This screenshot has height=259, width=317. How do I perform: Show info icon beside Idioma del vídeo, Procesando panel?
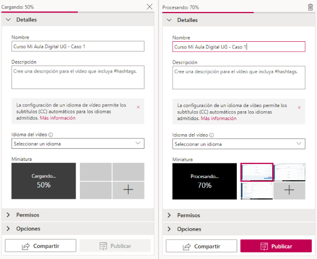[x=212, y=135]
